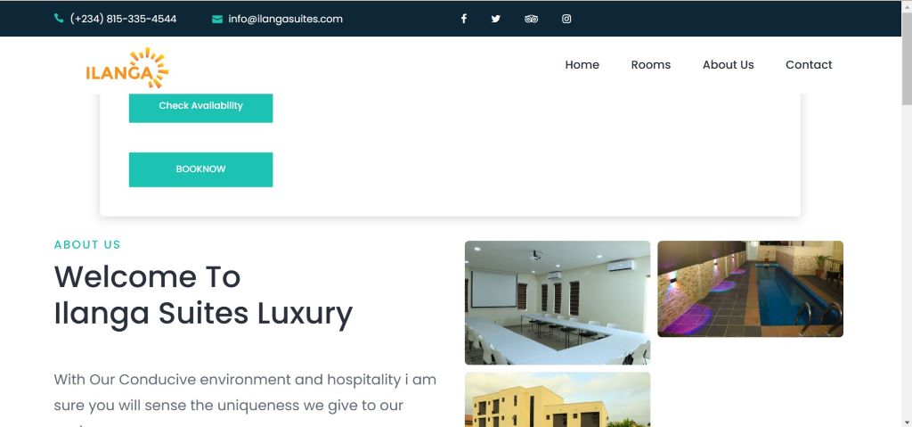Click the page vertical scrollbar thumb
The height and width of the screenshot is (427, 912).
pos(906,58)
